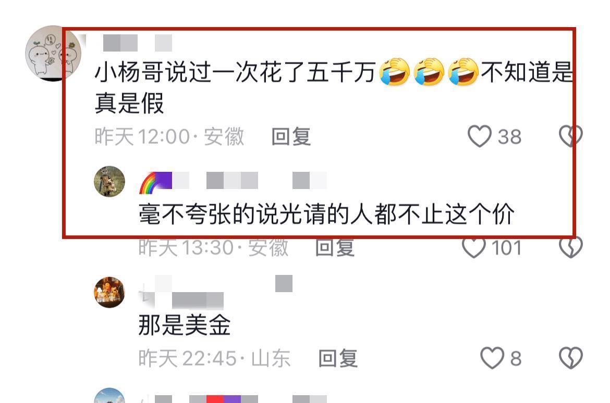Image resolution: width=610 pixels, height=403 pixels.
Task: Dislike the 小杨哥 comment with broken heart
Action: pyautogui.click(x=571, y=136)
